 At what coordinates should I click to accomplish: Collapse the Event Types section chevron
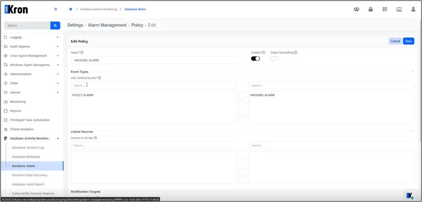(x=413, y=71)
